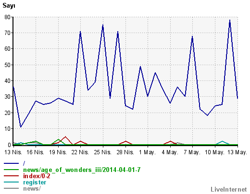
Task: Click the LiveInternet watermark text
Action: point(229,189)
